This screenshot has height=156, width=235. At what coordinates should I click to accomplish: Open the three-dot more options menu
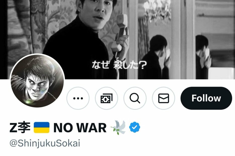78,98
